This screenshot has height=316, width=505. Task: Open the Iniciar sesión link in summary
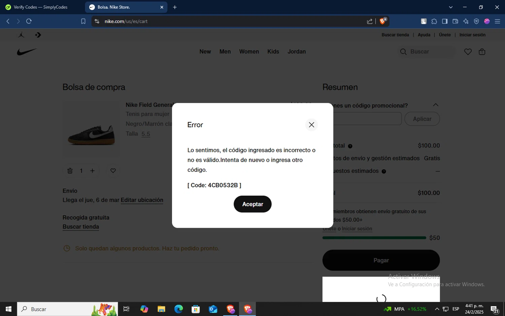click(x=357, y=229)
